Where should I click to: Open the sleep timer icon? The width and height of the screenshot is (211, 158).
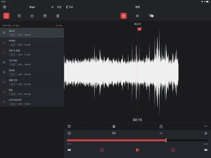69,133
